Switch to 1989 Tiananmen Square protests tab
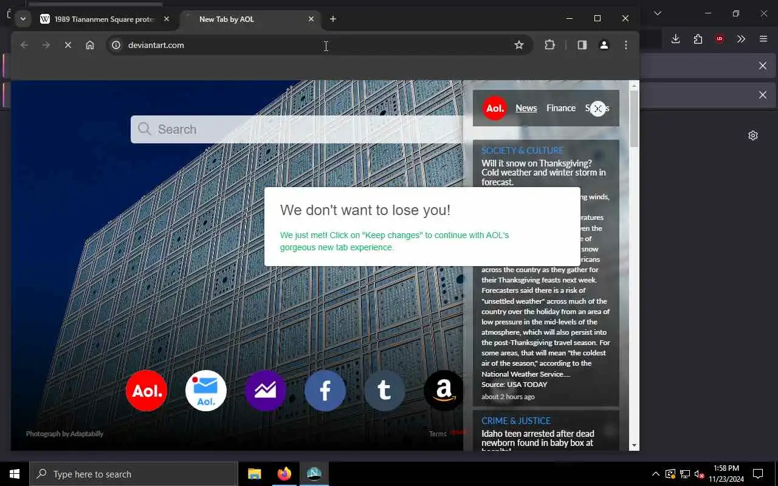 click(105, 19)
